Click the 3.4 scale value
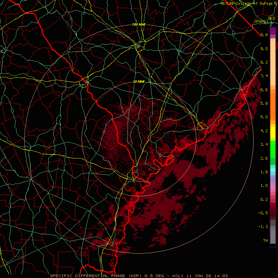Viewport: 278px width, 278px height. pos(264,144)
